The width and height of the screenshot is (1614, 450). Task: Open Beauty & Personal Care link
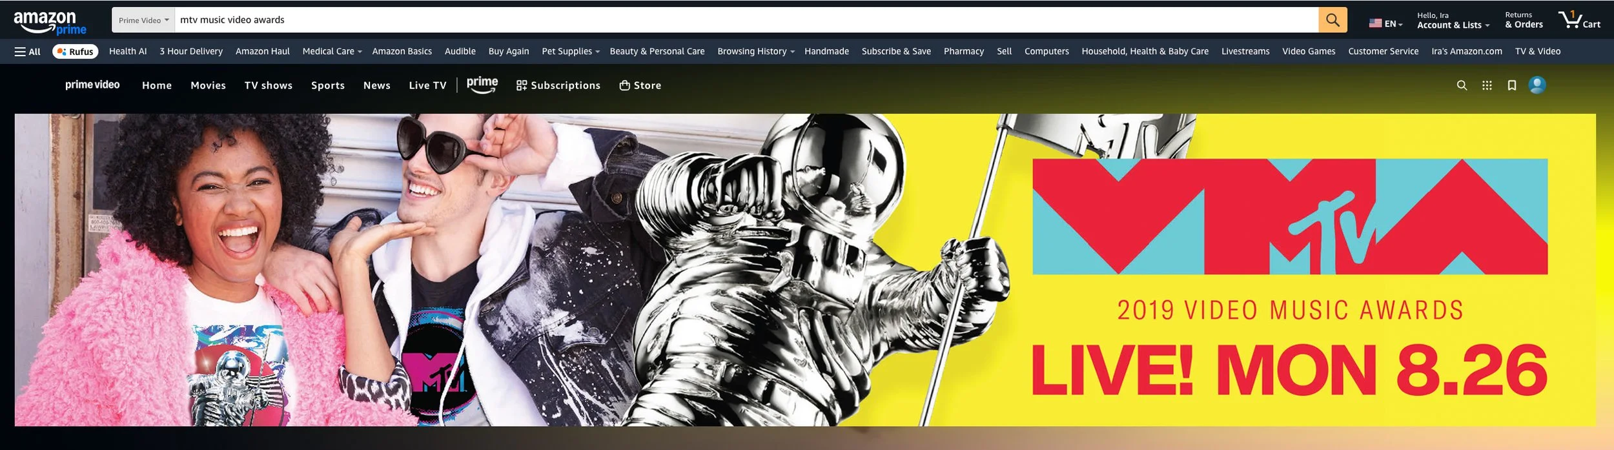pyautogui.click(x=657, y=52)
